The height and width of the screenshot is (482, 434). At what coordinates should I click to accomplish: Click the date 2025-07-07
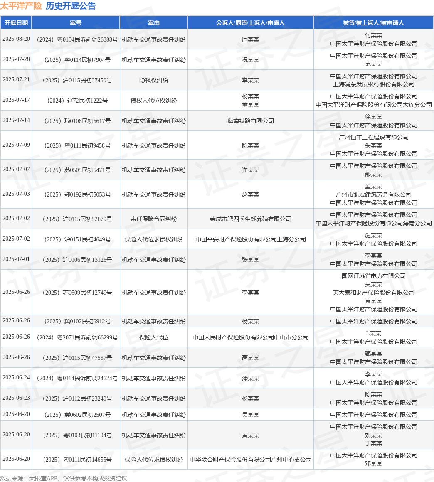(16, 170)
